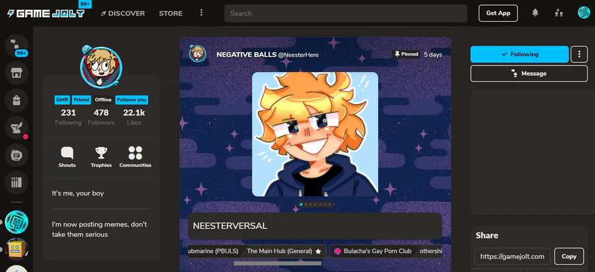Click the Pinned post label
595x272 pixels.
click(x=406, y=54)
